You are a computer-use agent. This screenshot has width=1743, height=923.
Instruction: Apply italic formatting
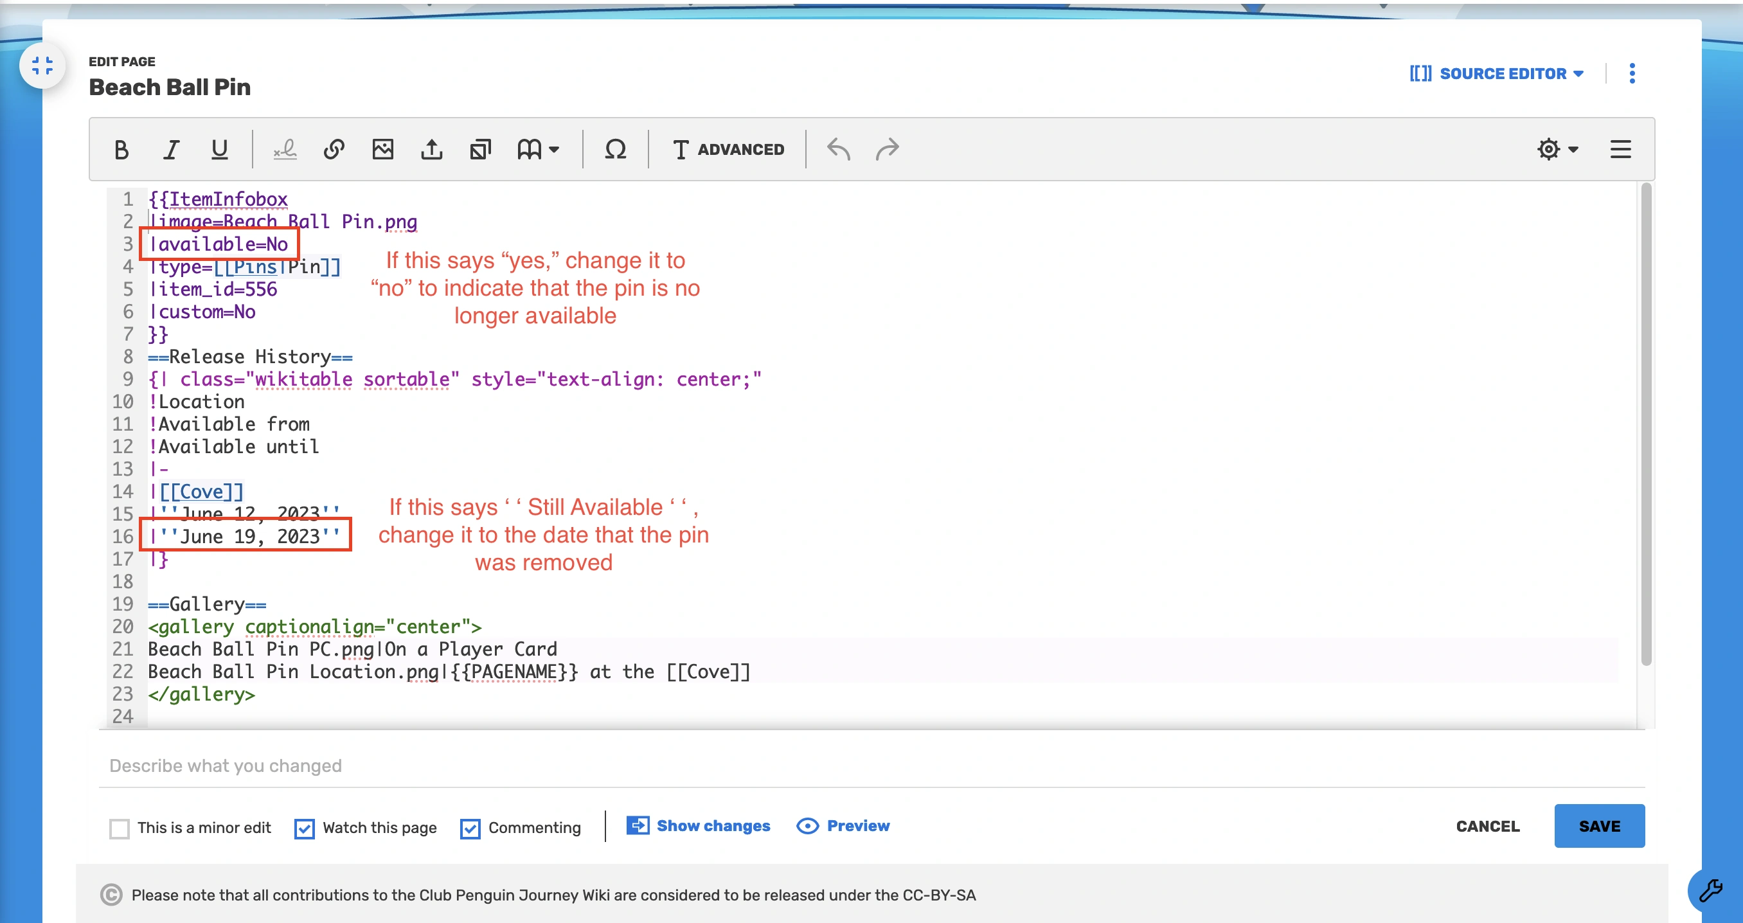pyautogui.click(x=170, y=149)
